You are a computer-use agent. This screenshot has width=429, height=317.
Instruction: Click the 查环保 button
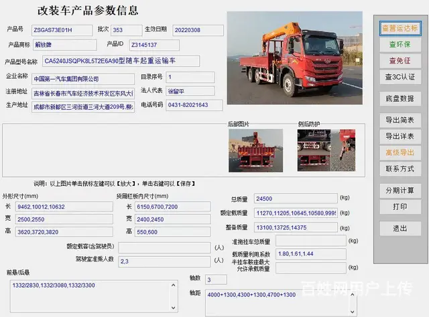coord(400,44)
